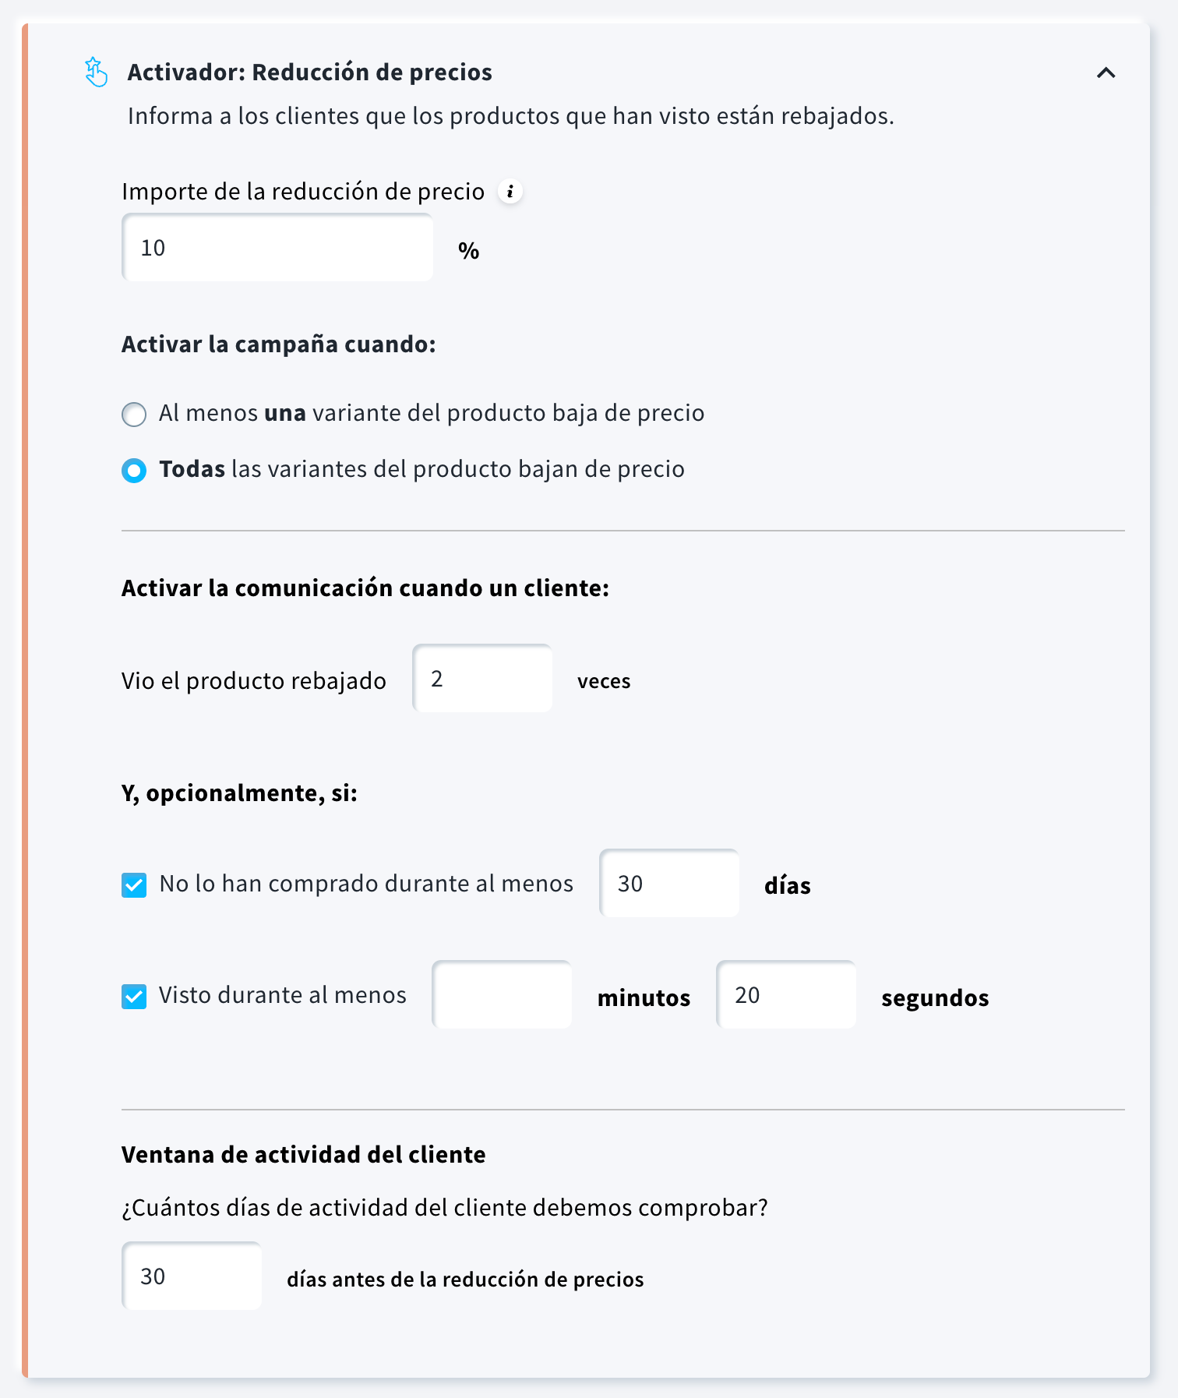Screen dimensions: 1178x1398
Task: Edit the not-purchased 'días' number field
Action: tap(668, 884)
